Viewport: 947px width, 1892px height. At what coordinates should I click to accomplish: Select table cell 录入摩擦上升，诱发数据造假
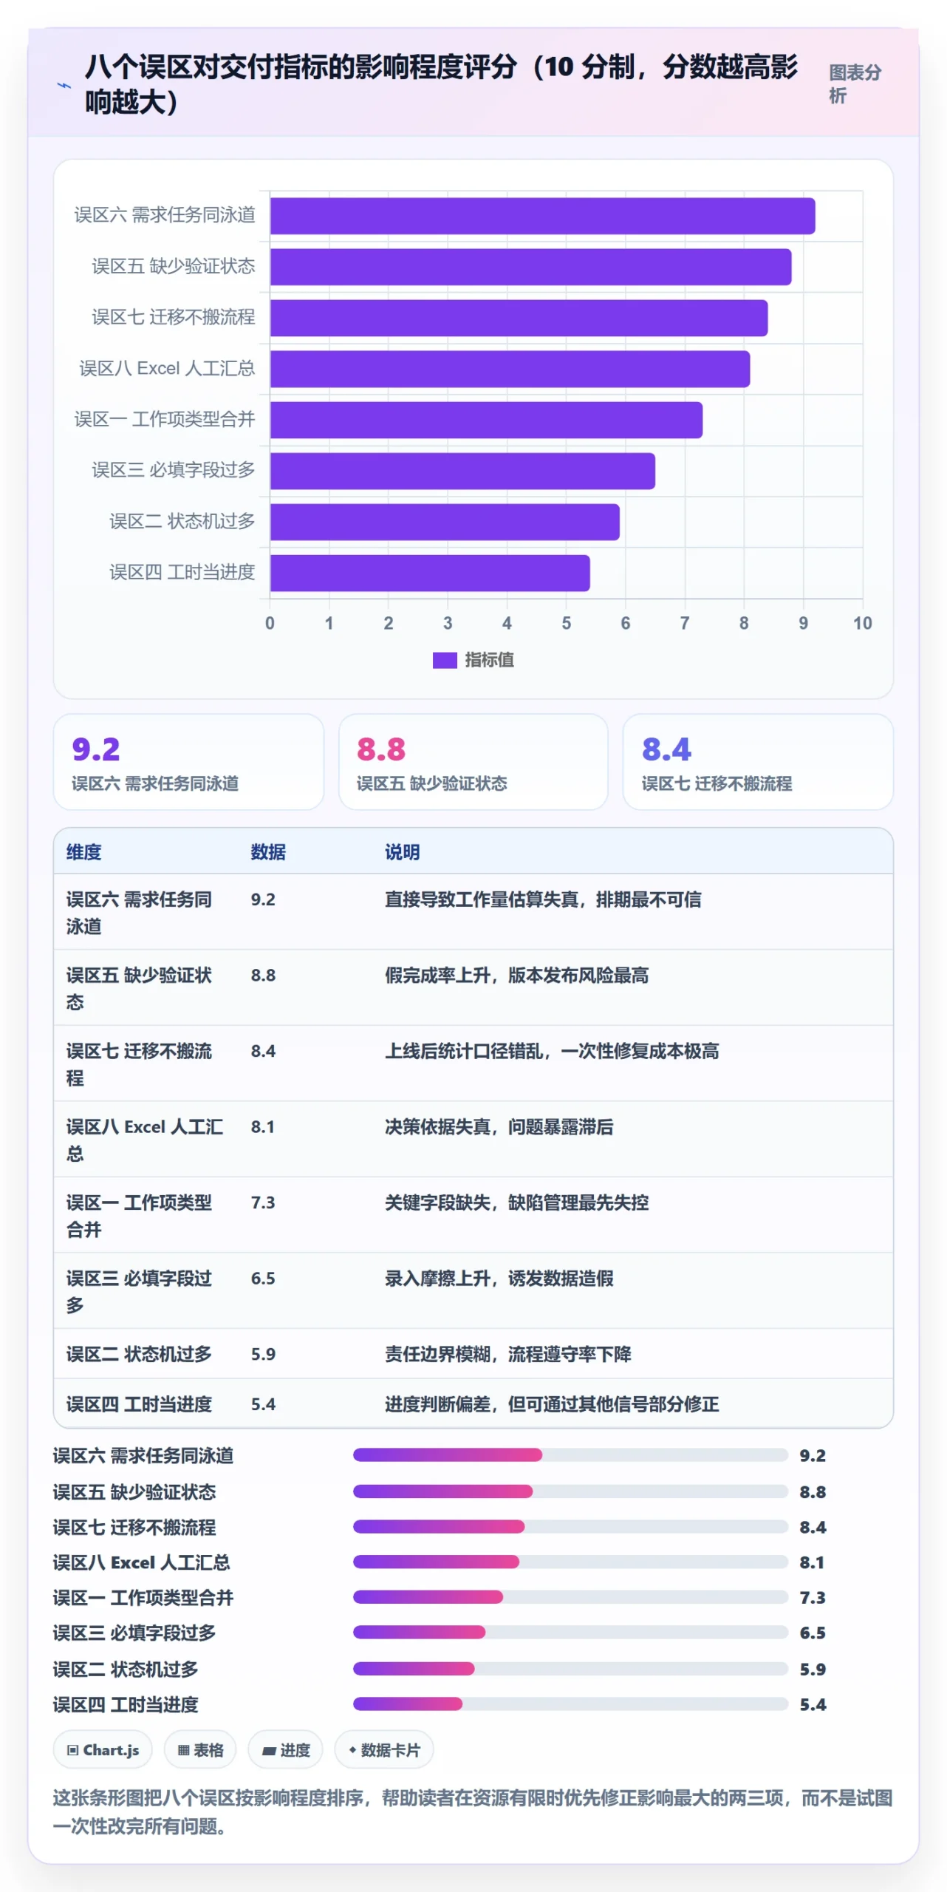499,1279
